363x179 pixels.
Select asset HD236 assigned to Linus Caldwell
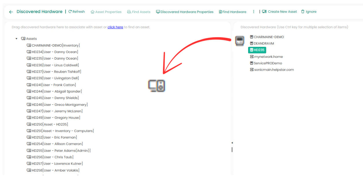(55, 65)
